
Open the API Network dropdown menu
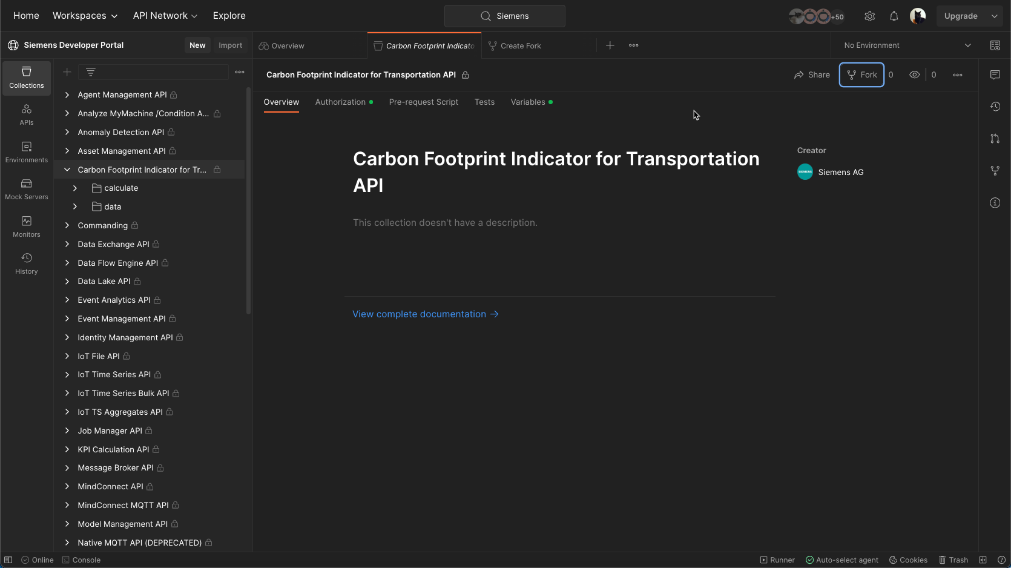click(x=165, y=16)
